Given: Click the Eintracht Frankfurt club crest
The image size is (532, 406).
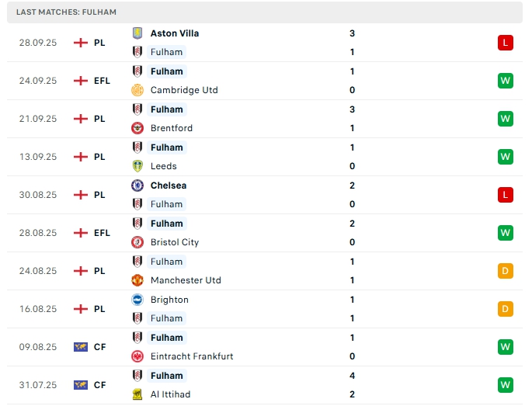Looking at the screenshot, I should 137,356.
